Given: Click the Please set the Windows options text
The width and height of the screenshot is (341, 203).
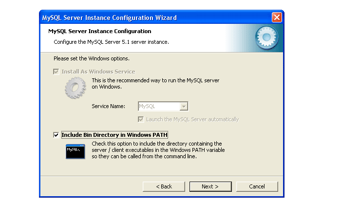Looking at the screenshot, I should point(91,59).
